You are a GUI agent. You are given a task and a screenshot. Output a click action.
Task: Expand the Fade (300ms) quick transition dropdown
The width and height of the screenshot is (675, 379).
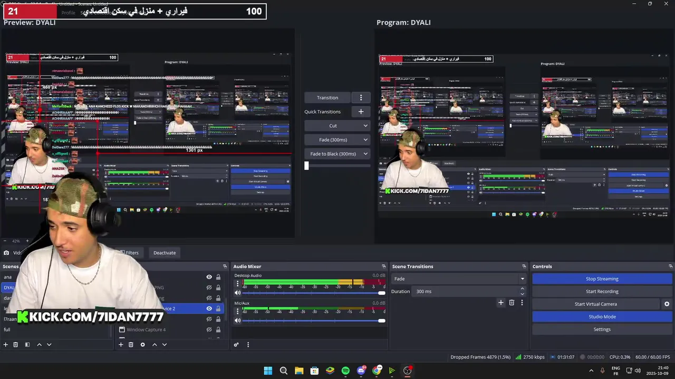click(x=337, y=140)
